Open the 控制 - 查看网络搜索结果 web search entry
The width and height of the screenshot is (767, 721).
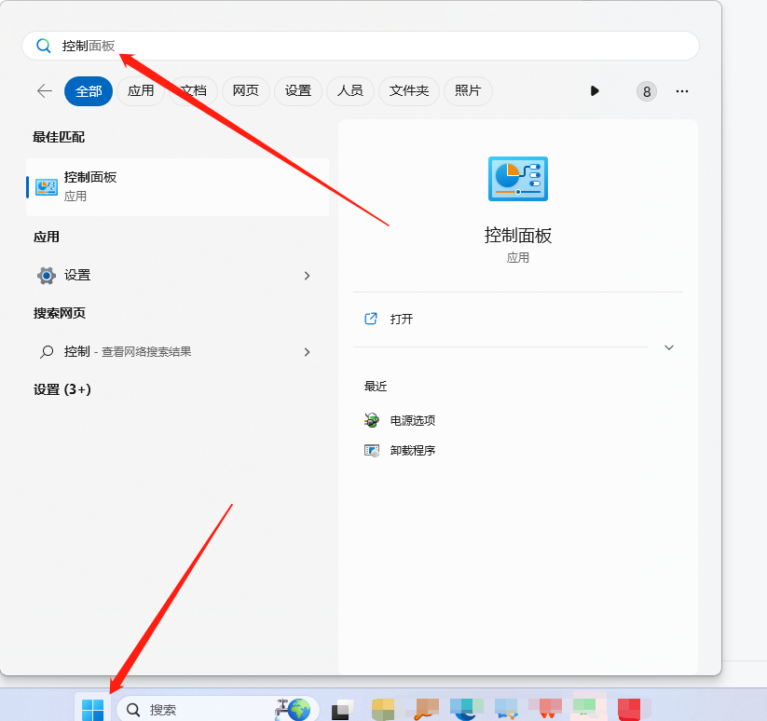point(178,352)
